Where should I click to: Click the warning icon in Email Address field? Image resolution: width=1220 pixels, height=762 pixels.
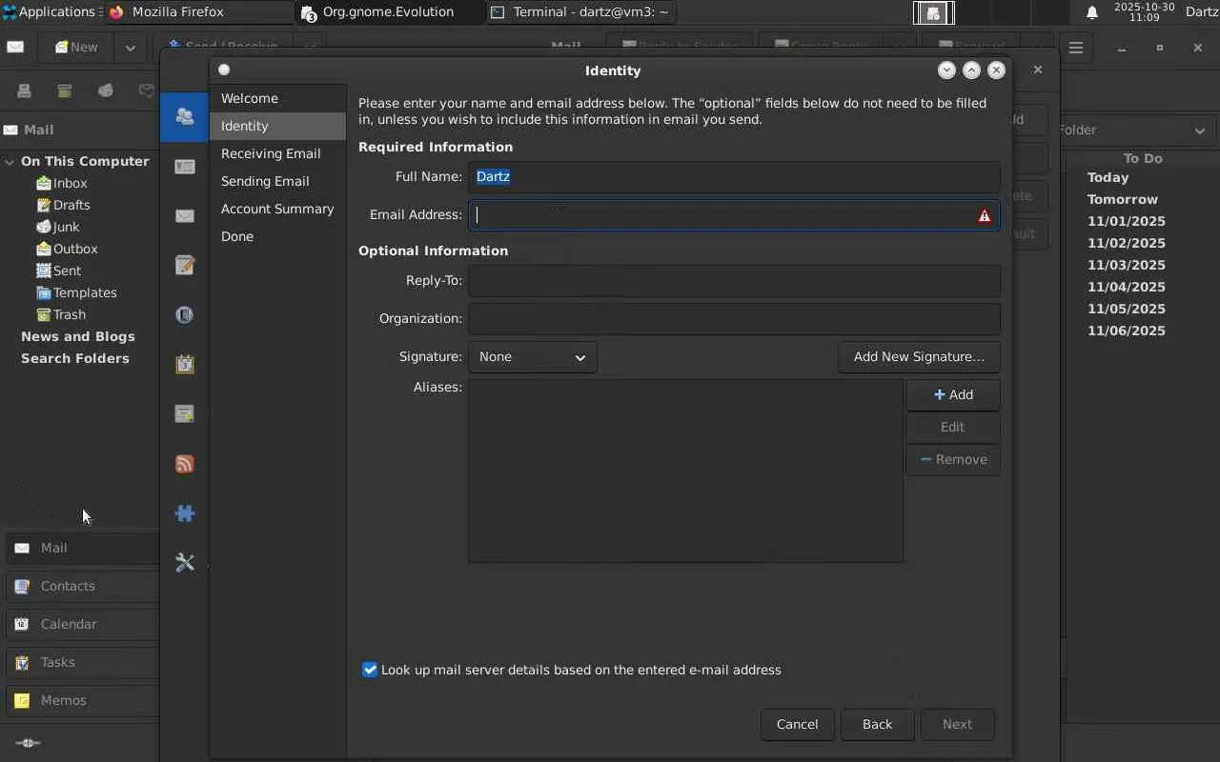click(984, 215)
